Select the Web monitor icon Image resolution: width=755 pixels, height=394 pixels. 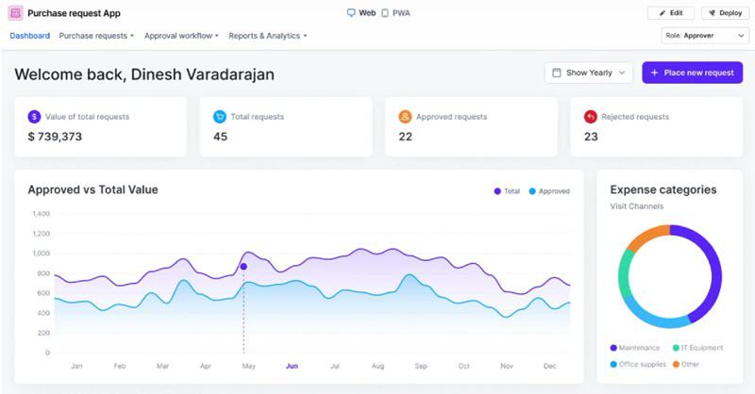point(351,13)
